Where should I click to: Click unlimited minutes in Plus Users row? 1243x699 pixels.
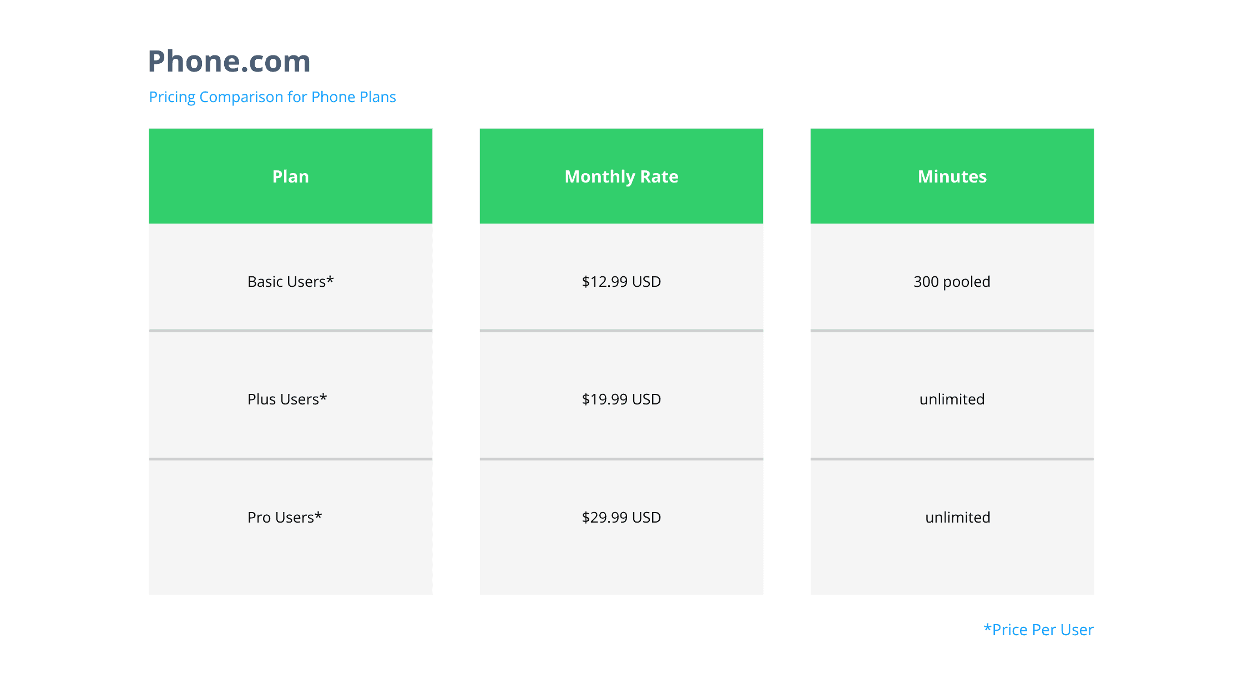[x=952, y=399]
